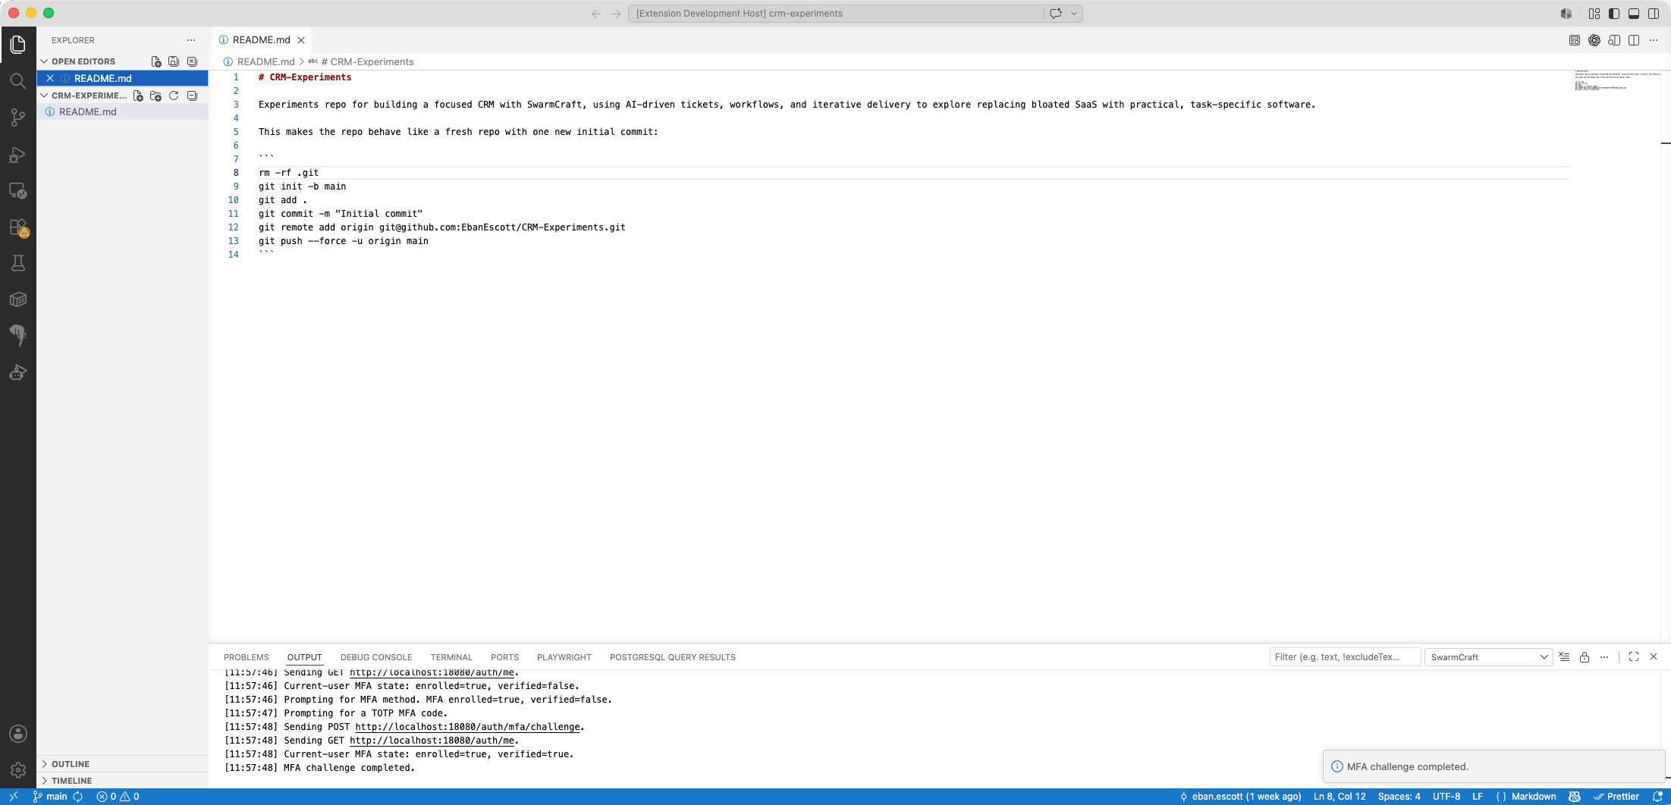Click the Output filter text field
The height and width of the screenshot is (805, 1671).
(x=1345, y=657)
